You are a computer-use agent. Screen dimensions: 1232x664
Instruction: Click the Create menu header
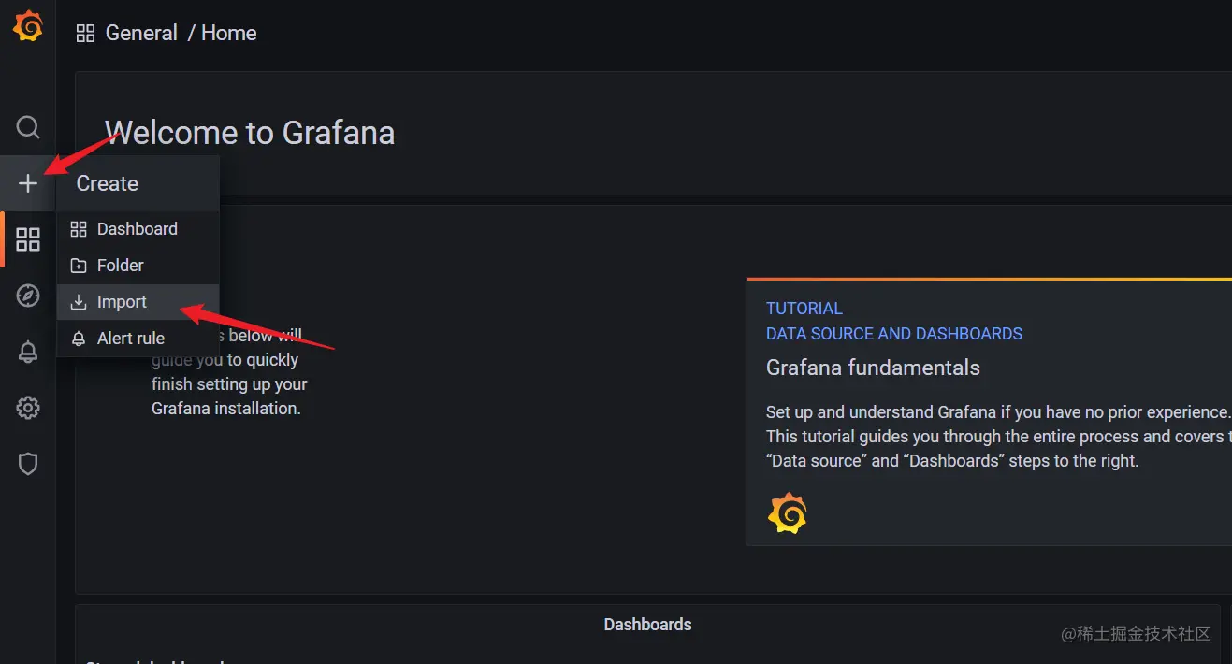(x=138, y=183)
